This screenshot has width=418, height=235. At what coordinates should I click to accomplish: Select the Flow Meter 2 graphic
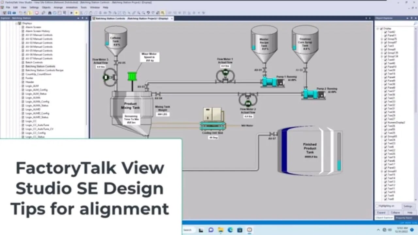[x=248, y=100]
